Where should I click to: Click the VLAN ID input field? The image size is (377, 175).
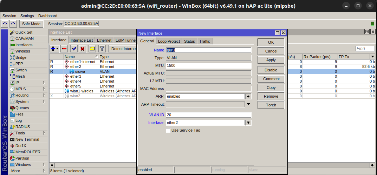(x=208, y=115)
